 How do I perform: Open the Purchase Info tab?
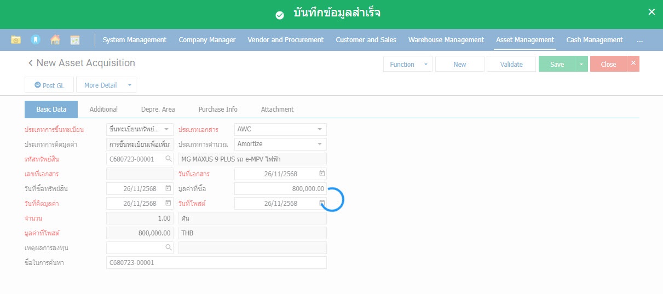point(218,109)
